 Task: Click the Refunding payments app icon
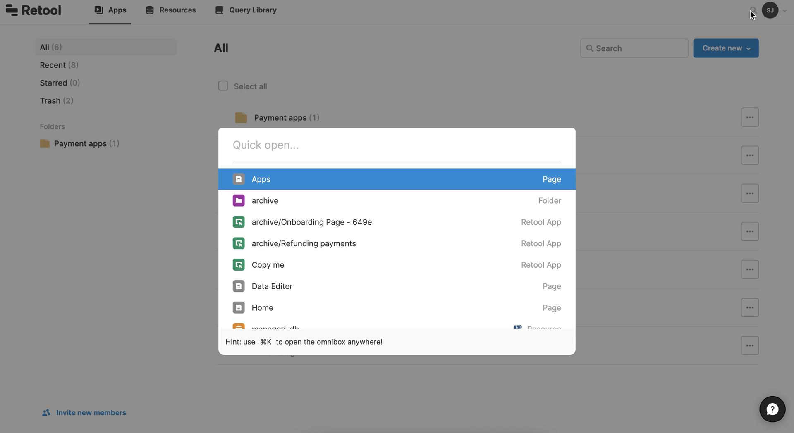point(239,244)
